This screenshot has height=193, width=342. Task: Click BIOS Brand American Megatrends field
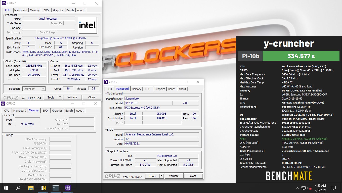tap(161, 134)
